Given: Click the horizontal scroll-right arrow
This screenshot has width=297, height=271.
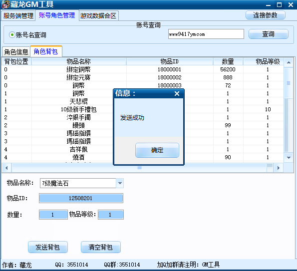Looking at the screenshot, I should (x=278, y=168).
